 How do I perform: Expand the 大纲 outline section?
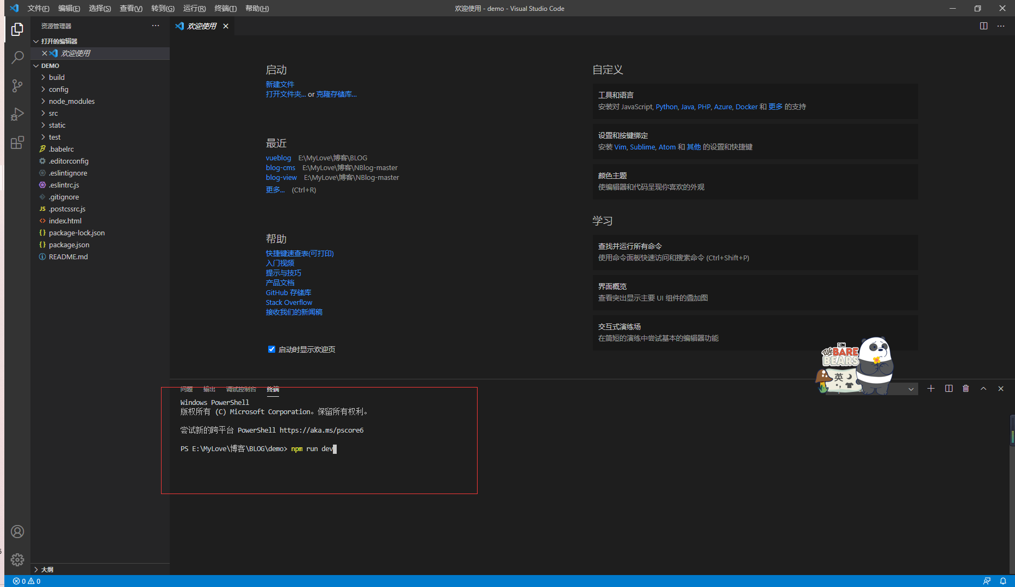tap(100, 570)
